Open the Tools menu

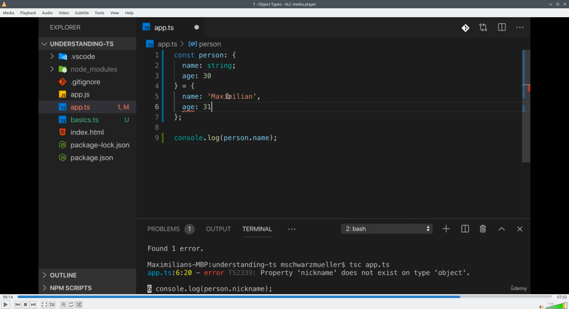pyautogui.click(x=100, y=13)
